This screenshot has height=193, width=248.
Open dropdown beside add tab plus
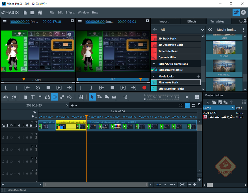coord(76,106)
